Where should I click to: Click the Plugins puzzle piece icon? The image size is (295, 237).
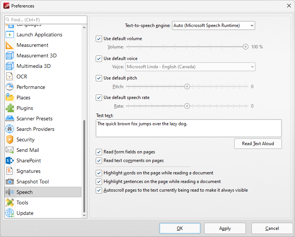(10, 108)
